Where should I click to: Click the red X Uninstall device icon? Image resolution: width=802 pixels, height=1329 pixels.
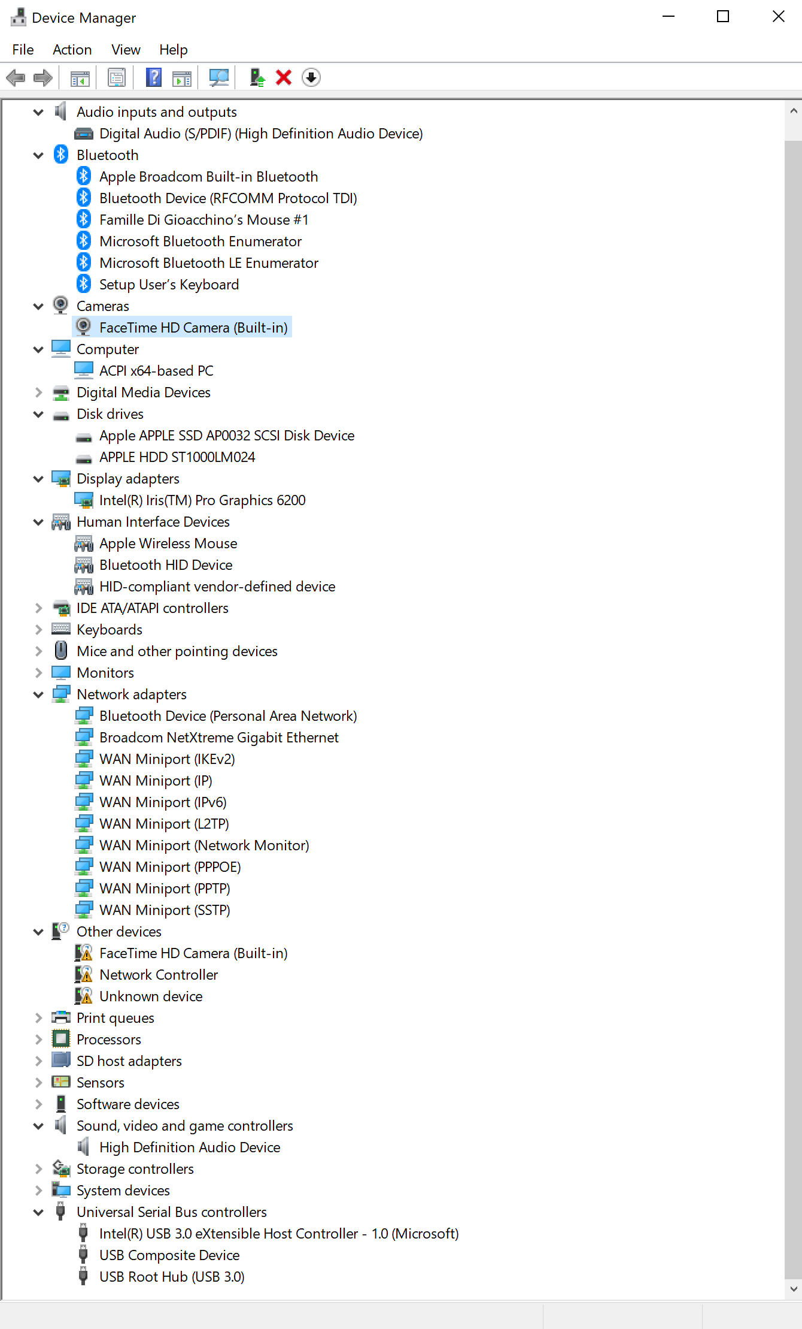point(284,77)
